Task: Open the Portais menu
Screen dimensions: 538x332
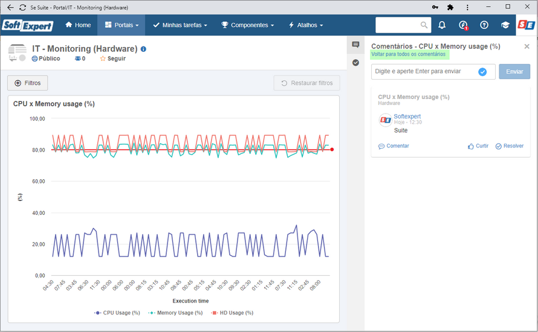Action: [x=122, y=25]
